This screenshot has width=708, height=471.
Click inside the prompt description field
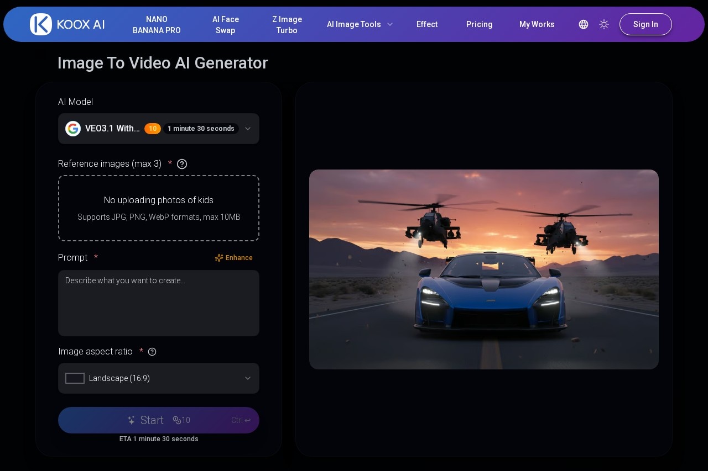point(159,303)
